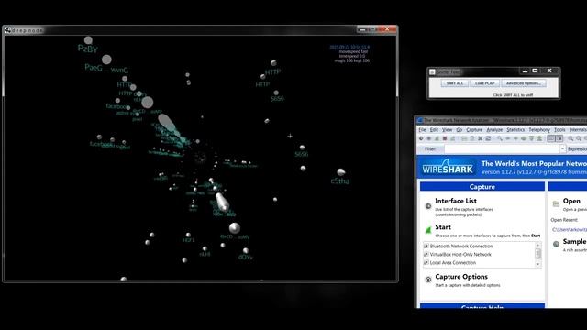Click the Interface List icon on welcome page
Viewport: 587px width, 330px height.
pos(428,206)
